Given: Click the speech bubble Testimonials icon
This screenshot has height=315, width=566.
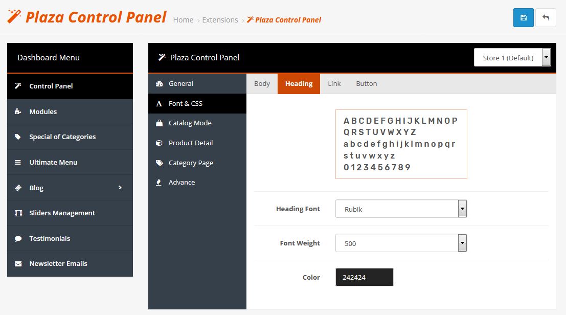Looking at the screenshot, I should [18, 238].
